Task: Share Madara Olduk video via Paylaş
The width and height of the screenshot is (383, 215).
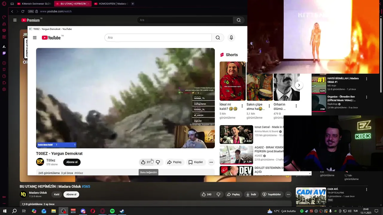Action: click(x=233, y=194)
